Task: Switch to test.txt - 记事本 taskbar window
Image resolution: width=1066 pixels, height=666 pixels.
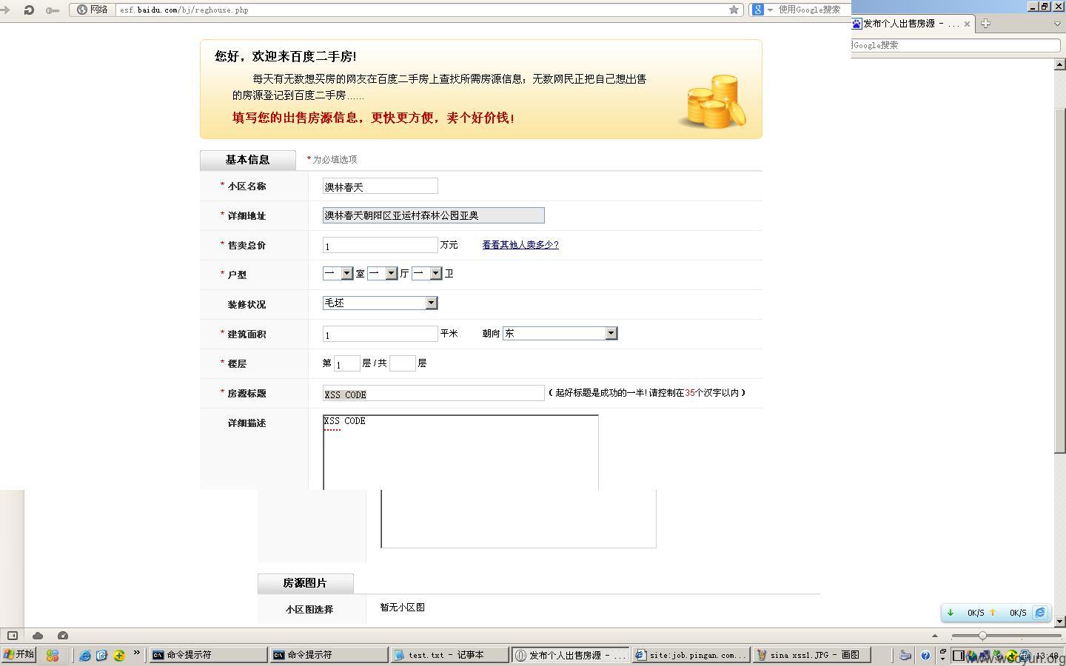Action: coord(449,655)
